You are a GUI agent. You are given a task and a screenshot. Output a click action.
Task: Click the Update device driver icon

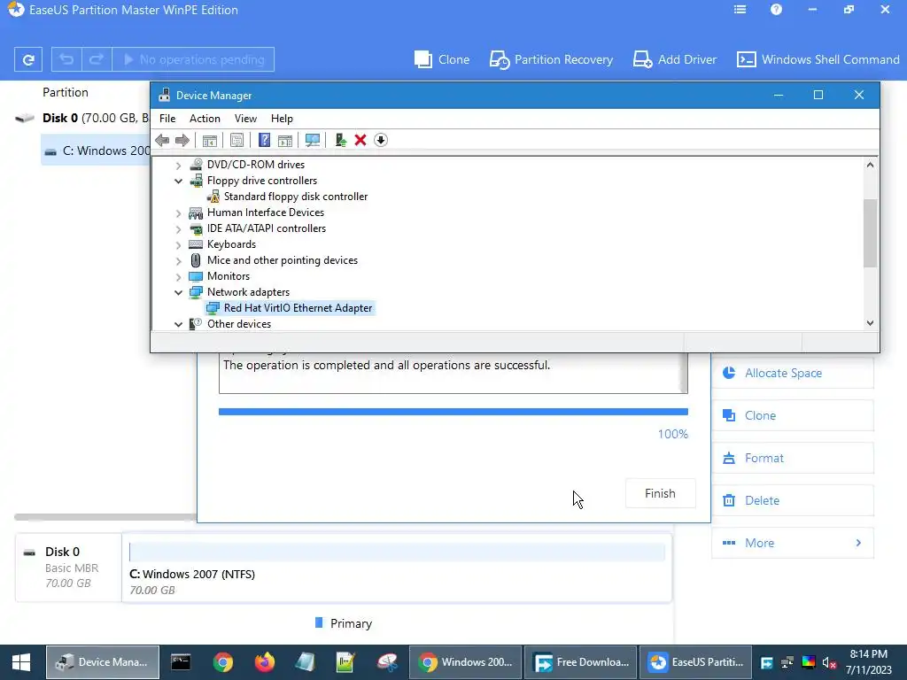341,140
